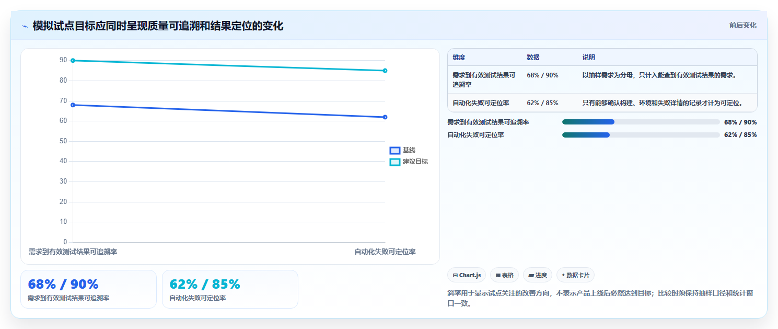Image resolution: width=778 pixels, height=329 pixels.
Task: Click the 建议目标 line point at 90
Action: (73, 61)
